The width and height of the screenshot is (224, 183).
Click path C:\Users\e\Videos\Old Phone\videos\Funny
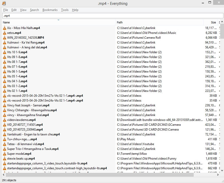[x=147, y=159]
